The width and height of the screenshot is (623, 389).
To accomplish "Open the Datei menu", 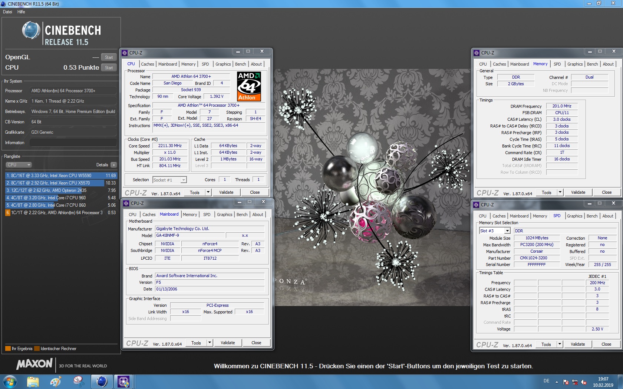I will [7, 12].
